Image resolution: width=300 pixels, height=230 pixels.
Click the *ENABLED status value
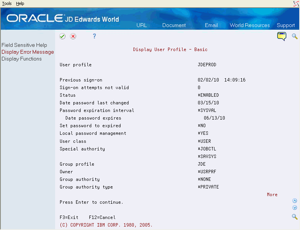coord(208,95)
